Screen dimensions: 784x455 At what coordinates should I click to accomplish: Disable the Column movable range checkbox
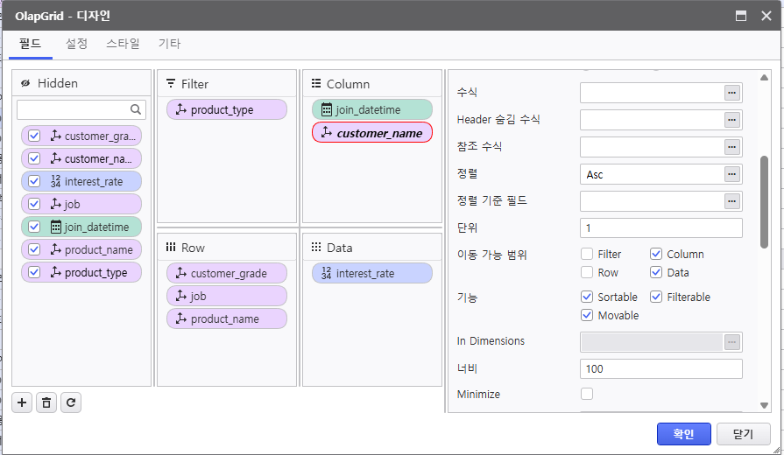[656, 254]
